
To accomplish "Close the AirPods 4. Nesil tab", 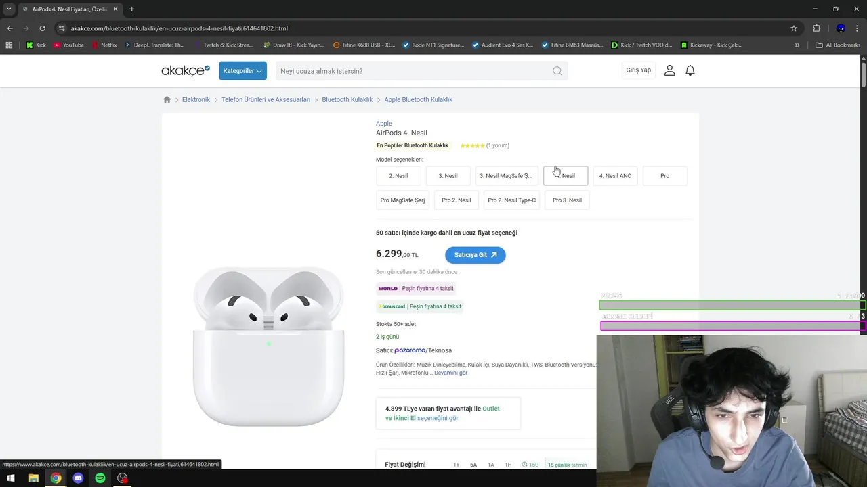I will click(x=115, y=9).
